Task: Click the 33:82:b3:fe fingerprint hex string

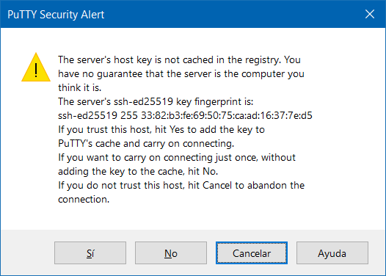Action: (x=227, y=115)
